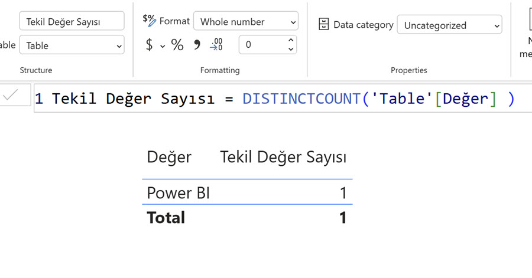Toggle the thousands separator comma icon

(197, 45)
